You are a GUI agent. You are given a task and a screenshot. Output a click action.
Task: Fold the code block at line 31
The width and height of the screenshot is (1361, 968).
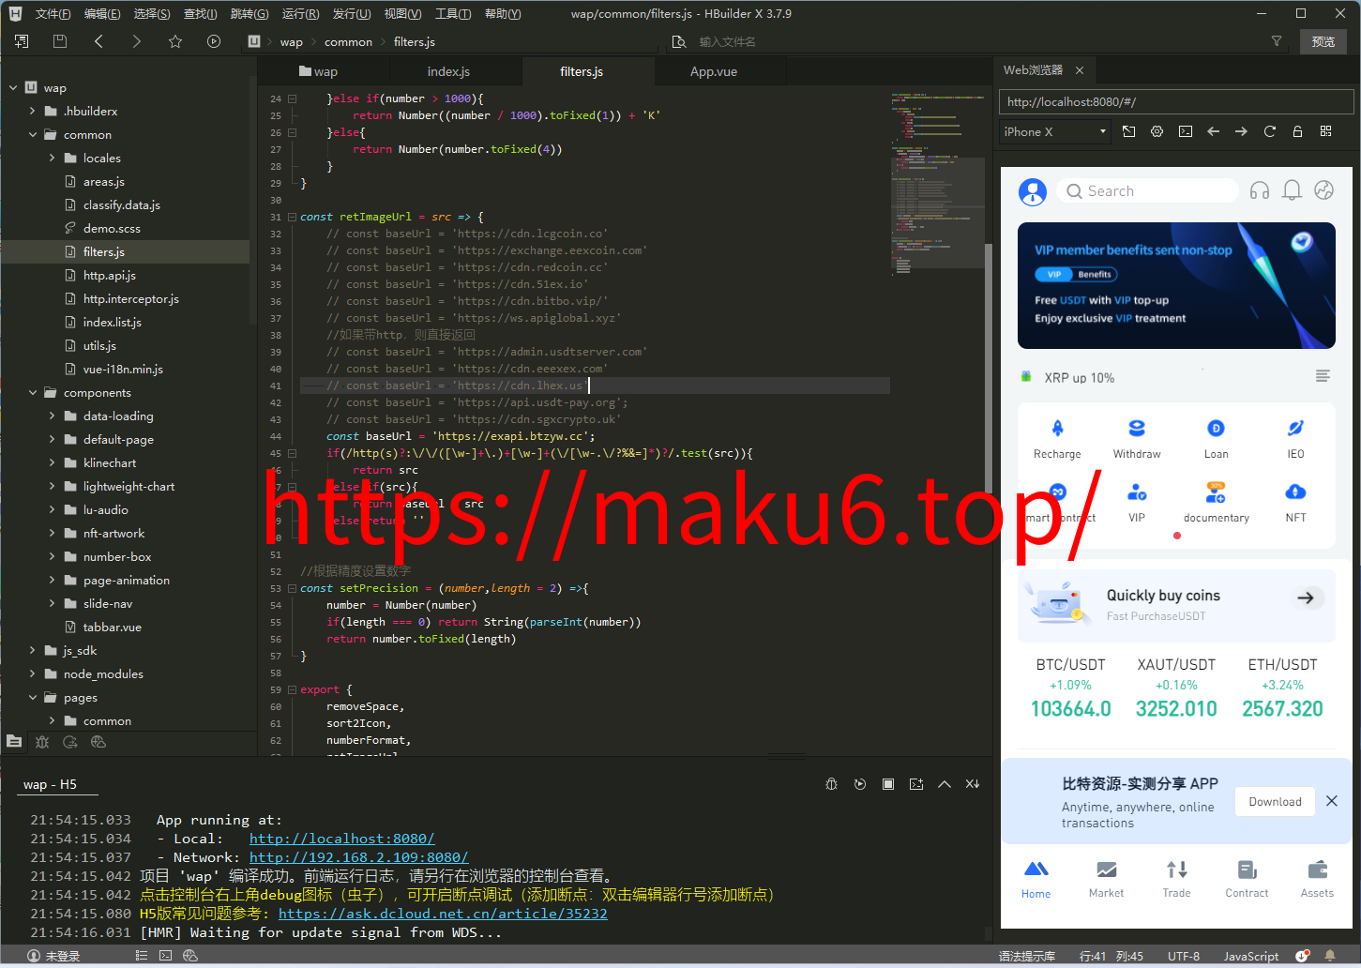[x=293, y=217]
